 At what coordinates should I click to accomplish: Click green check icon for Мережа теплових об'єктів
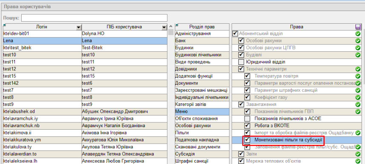[358, 161]
